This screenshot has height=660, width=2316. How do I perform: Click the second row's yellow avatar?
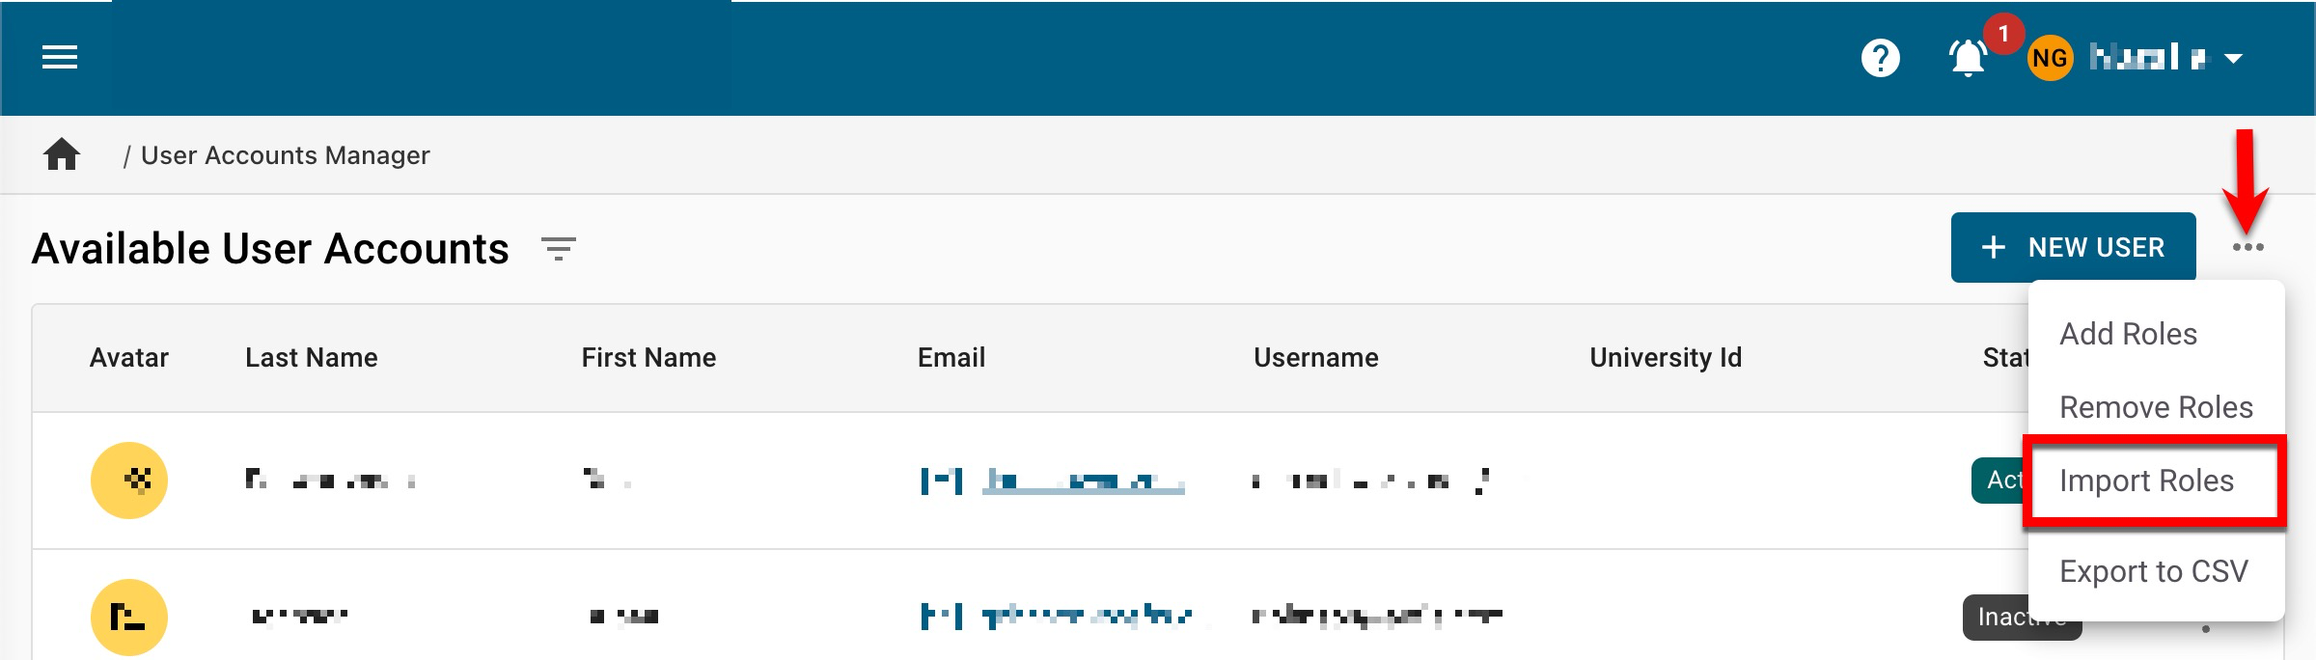pos(129,617)
